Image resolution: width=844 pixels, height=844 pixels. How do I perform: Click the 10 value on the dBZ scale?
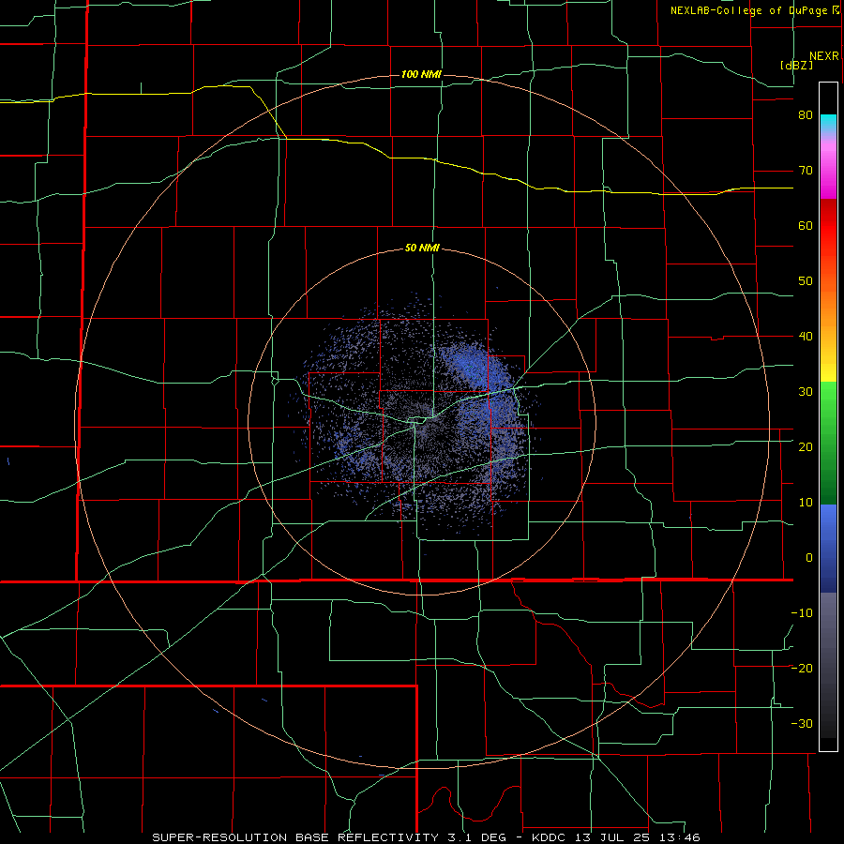click(806, 503)
